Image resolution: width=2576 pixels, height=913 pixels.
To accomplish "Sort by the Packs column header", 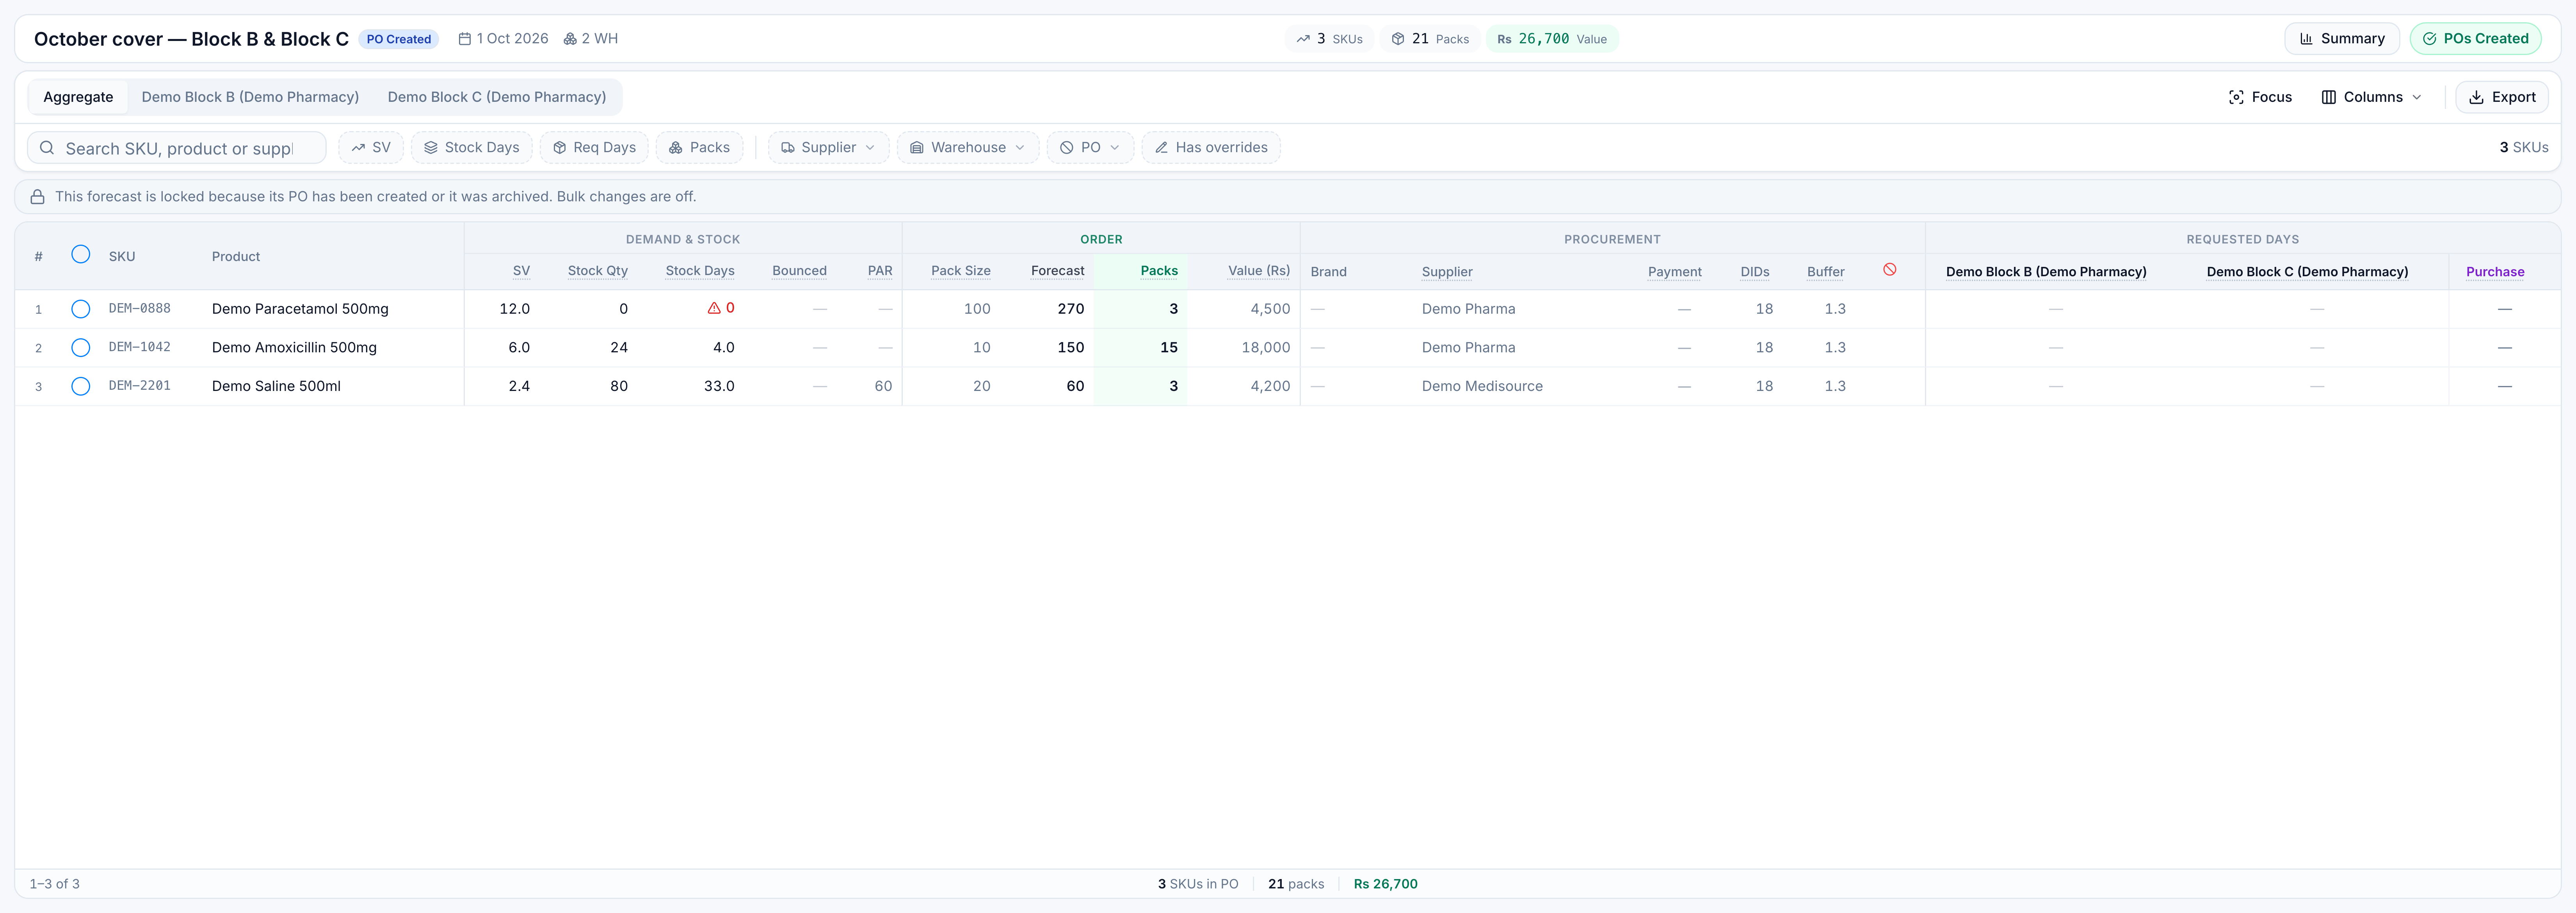I will coord(1158,271).
